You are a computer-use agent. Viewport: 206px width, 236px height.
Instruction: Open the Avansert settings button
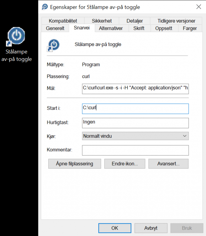pyautogui.click(x=168, y=164)
